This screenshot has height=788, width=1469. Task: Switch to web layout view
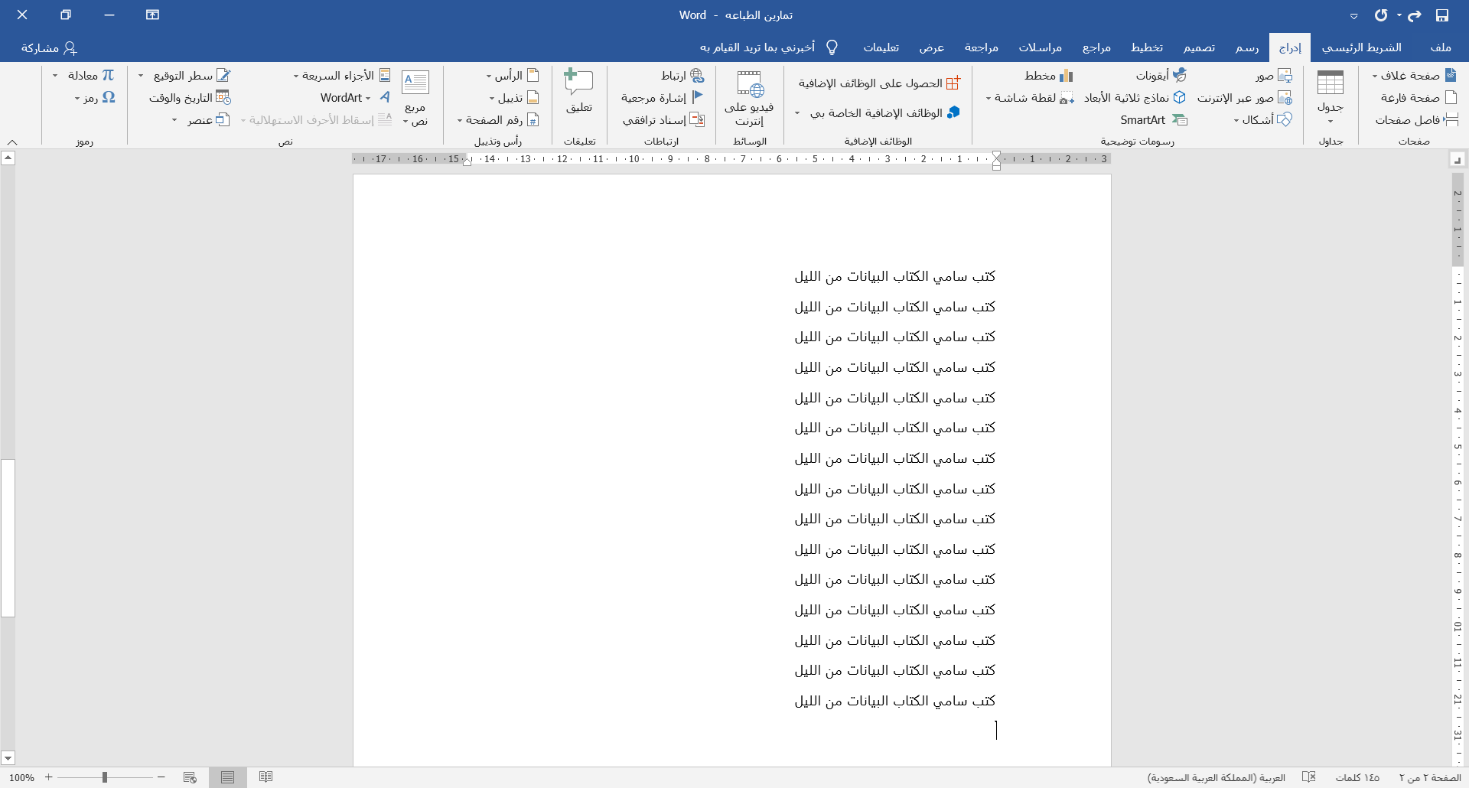tap(190, 777)
